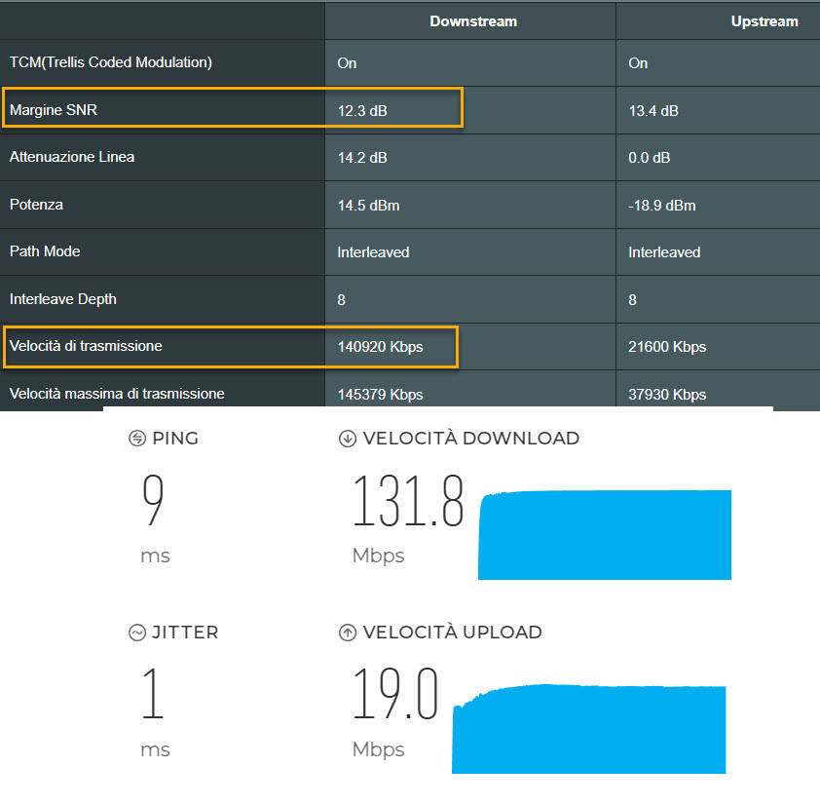Select the downstream rate 140920 Kbps

(380, 347)
